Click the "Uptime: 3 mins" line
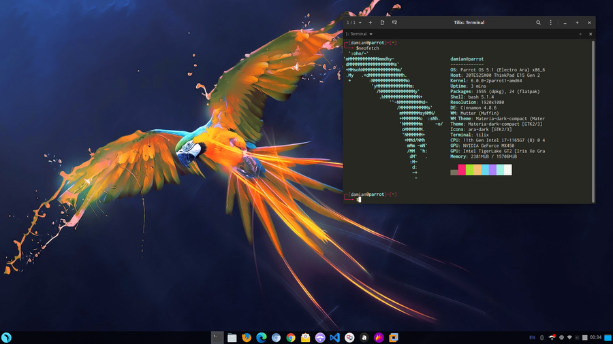The width and height of the screenshot is (613, 344). [x=468, y=86]
